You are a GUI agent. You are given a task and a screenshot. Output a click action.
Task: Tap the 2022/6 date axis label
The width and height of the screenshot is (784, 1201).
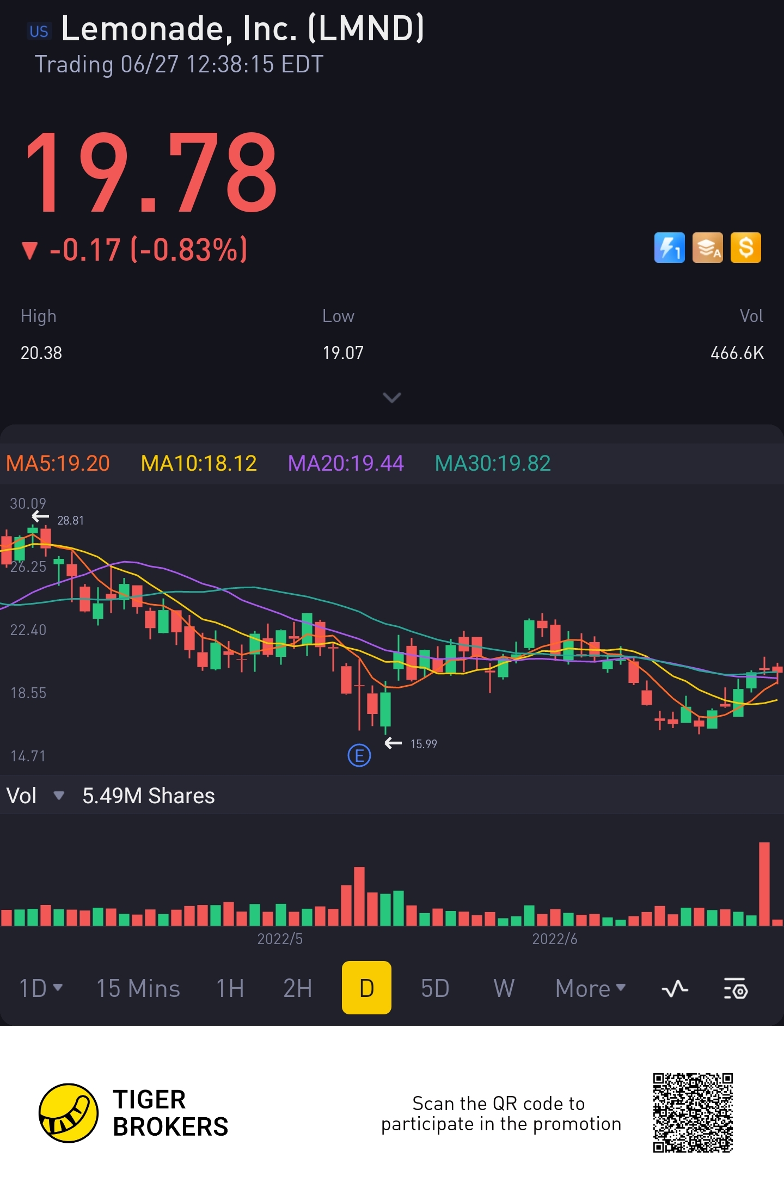click(555, 939)
